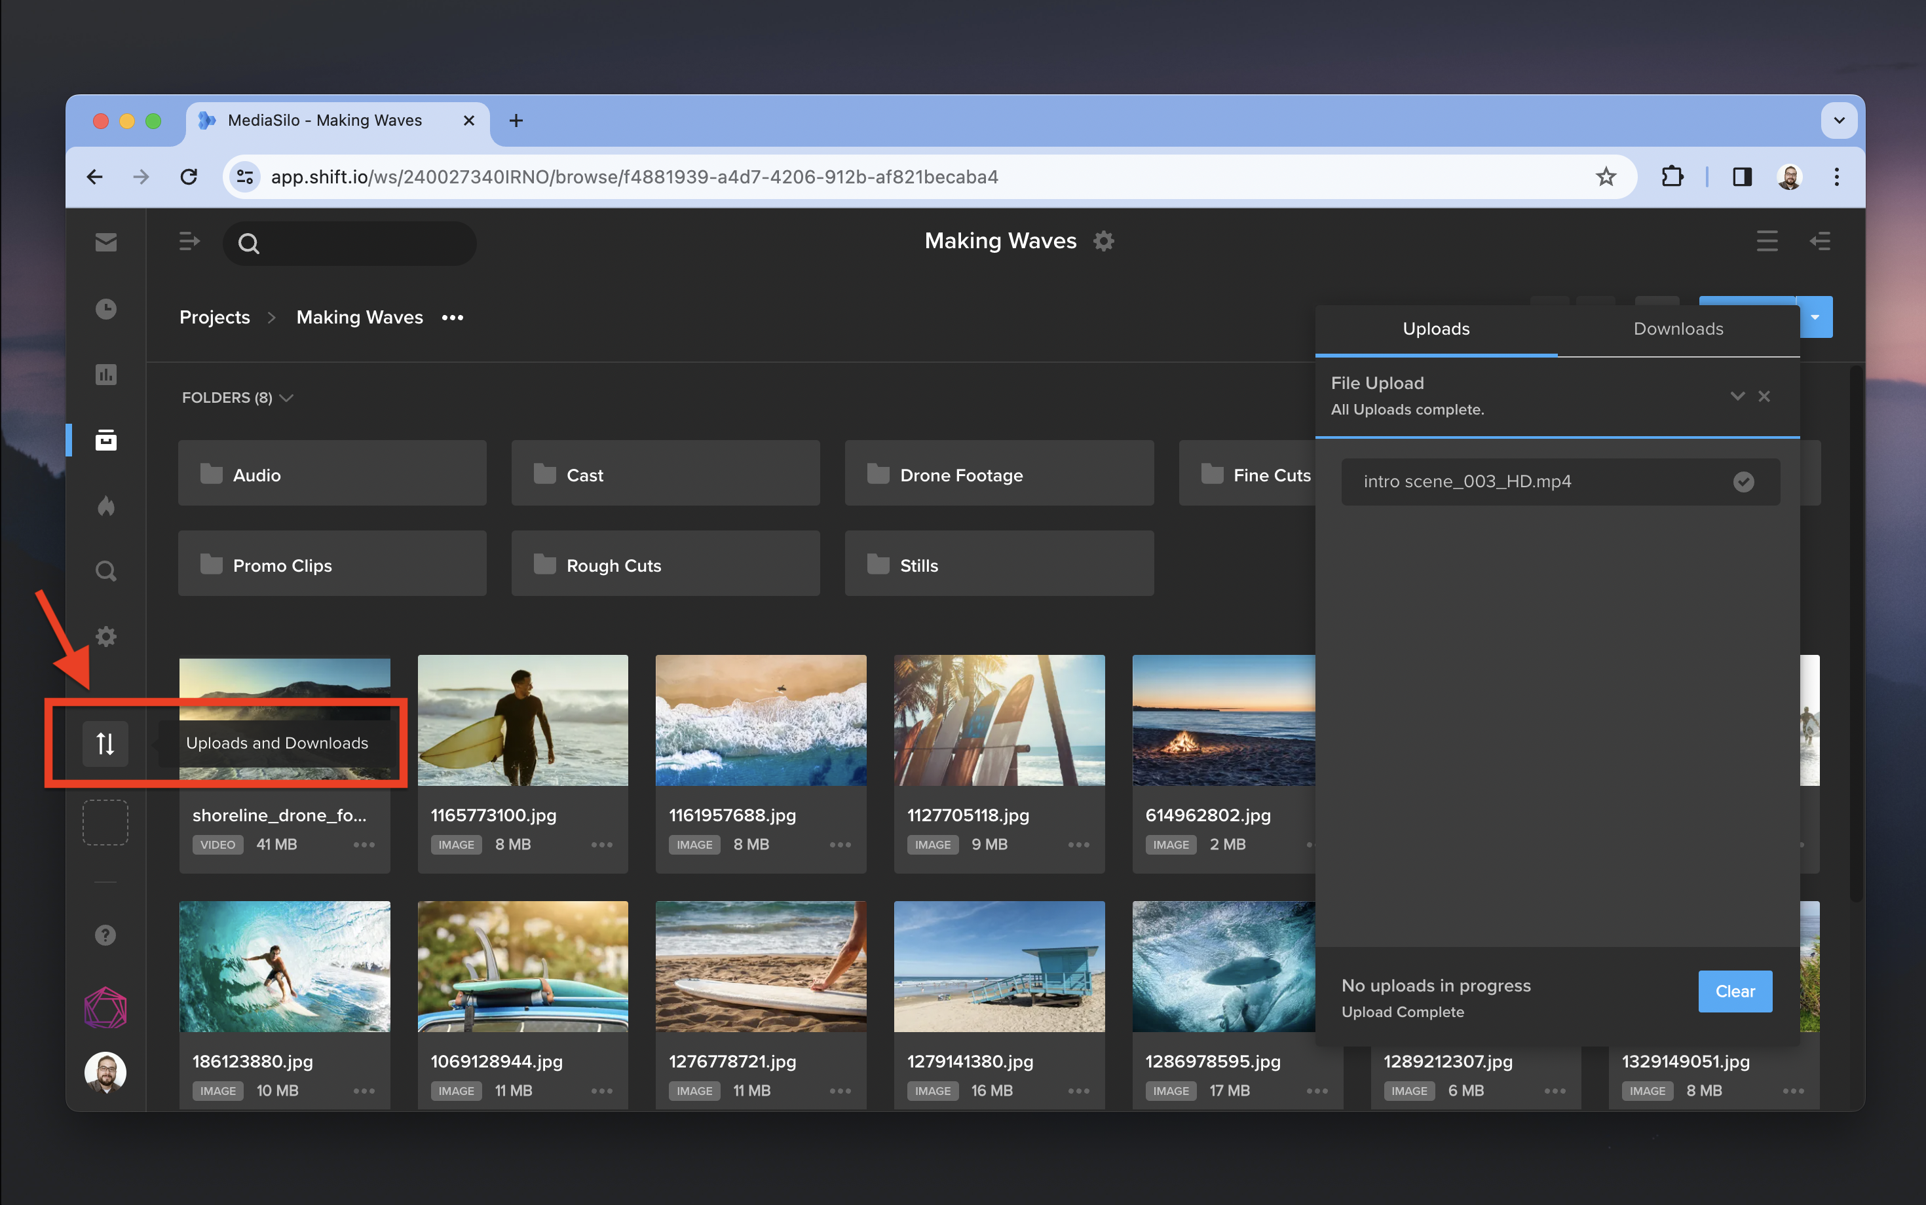The image size is (1926, 1205).
Task: Collapse right panel arrow icon
Action: click(x=1821, y=241)
